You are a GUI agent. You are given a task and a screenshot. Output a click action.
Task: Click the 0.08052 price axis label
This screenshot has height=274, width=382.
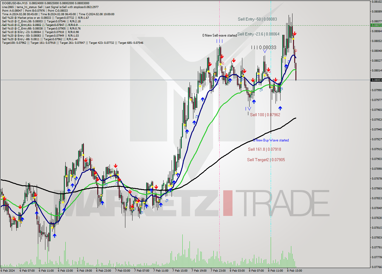[x=377, y=41]
